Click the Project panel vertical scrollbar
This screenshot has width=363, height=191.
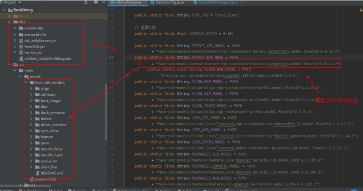[106, 111]
